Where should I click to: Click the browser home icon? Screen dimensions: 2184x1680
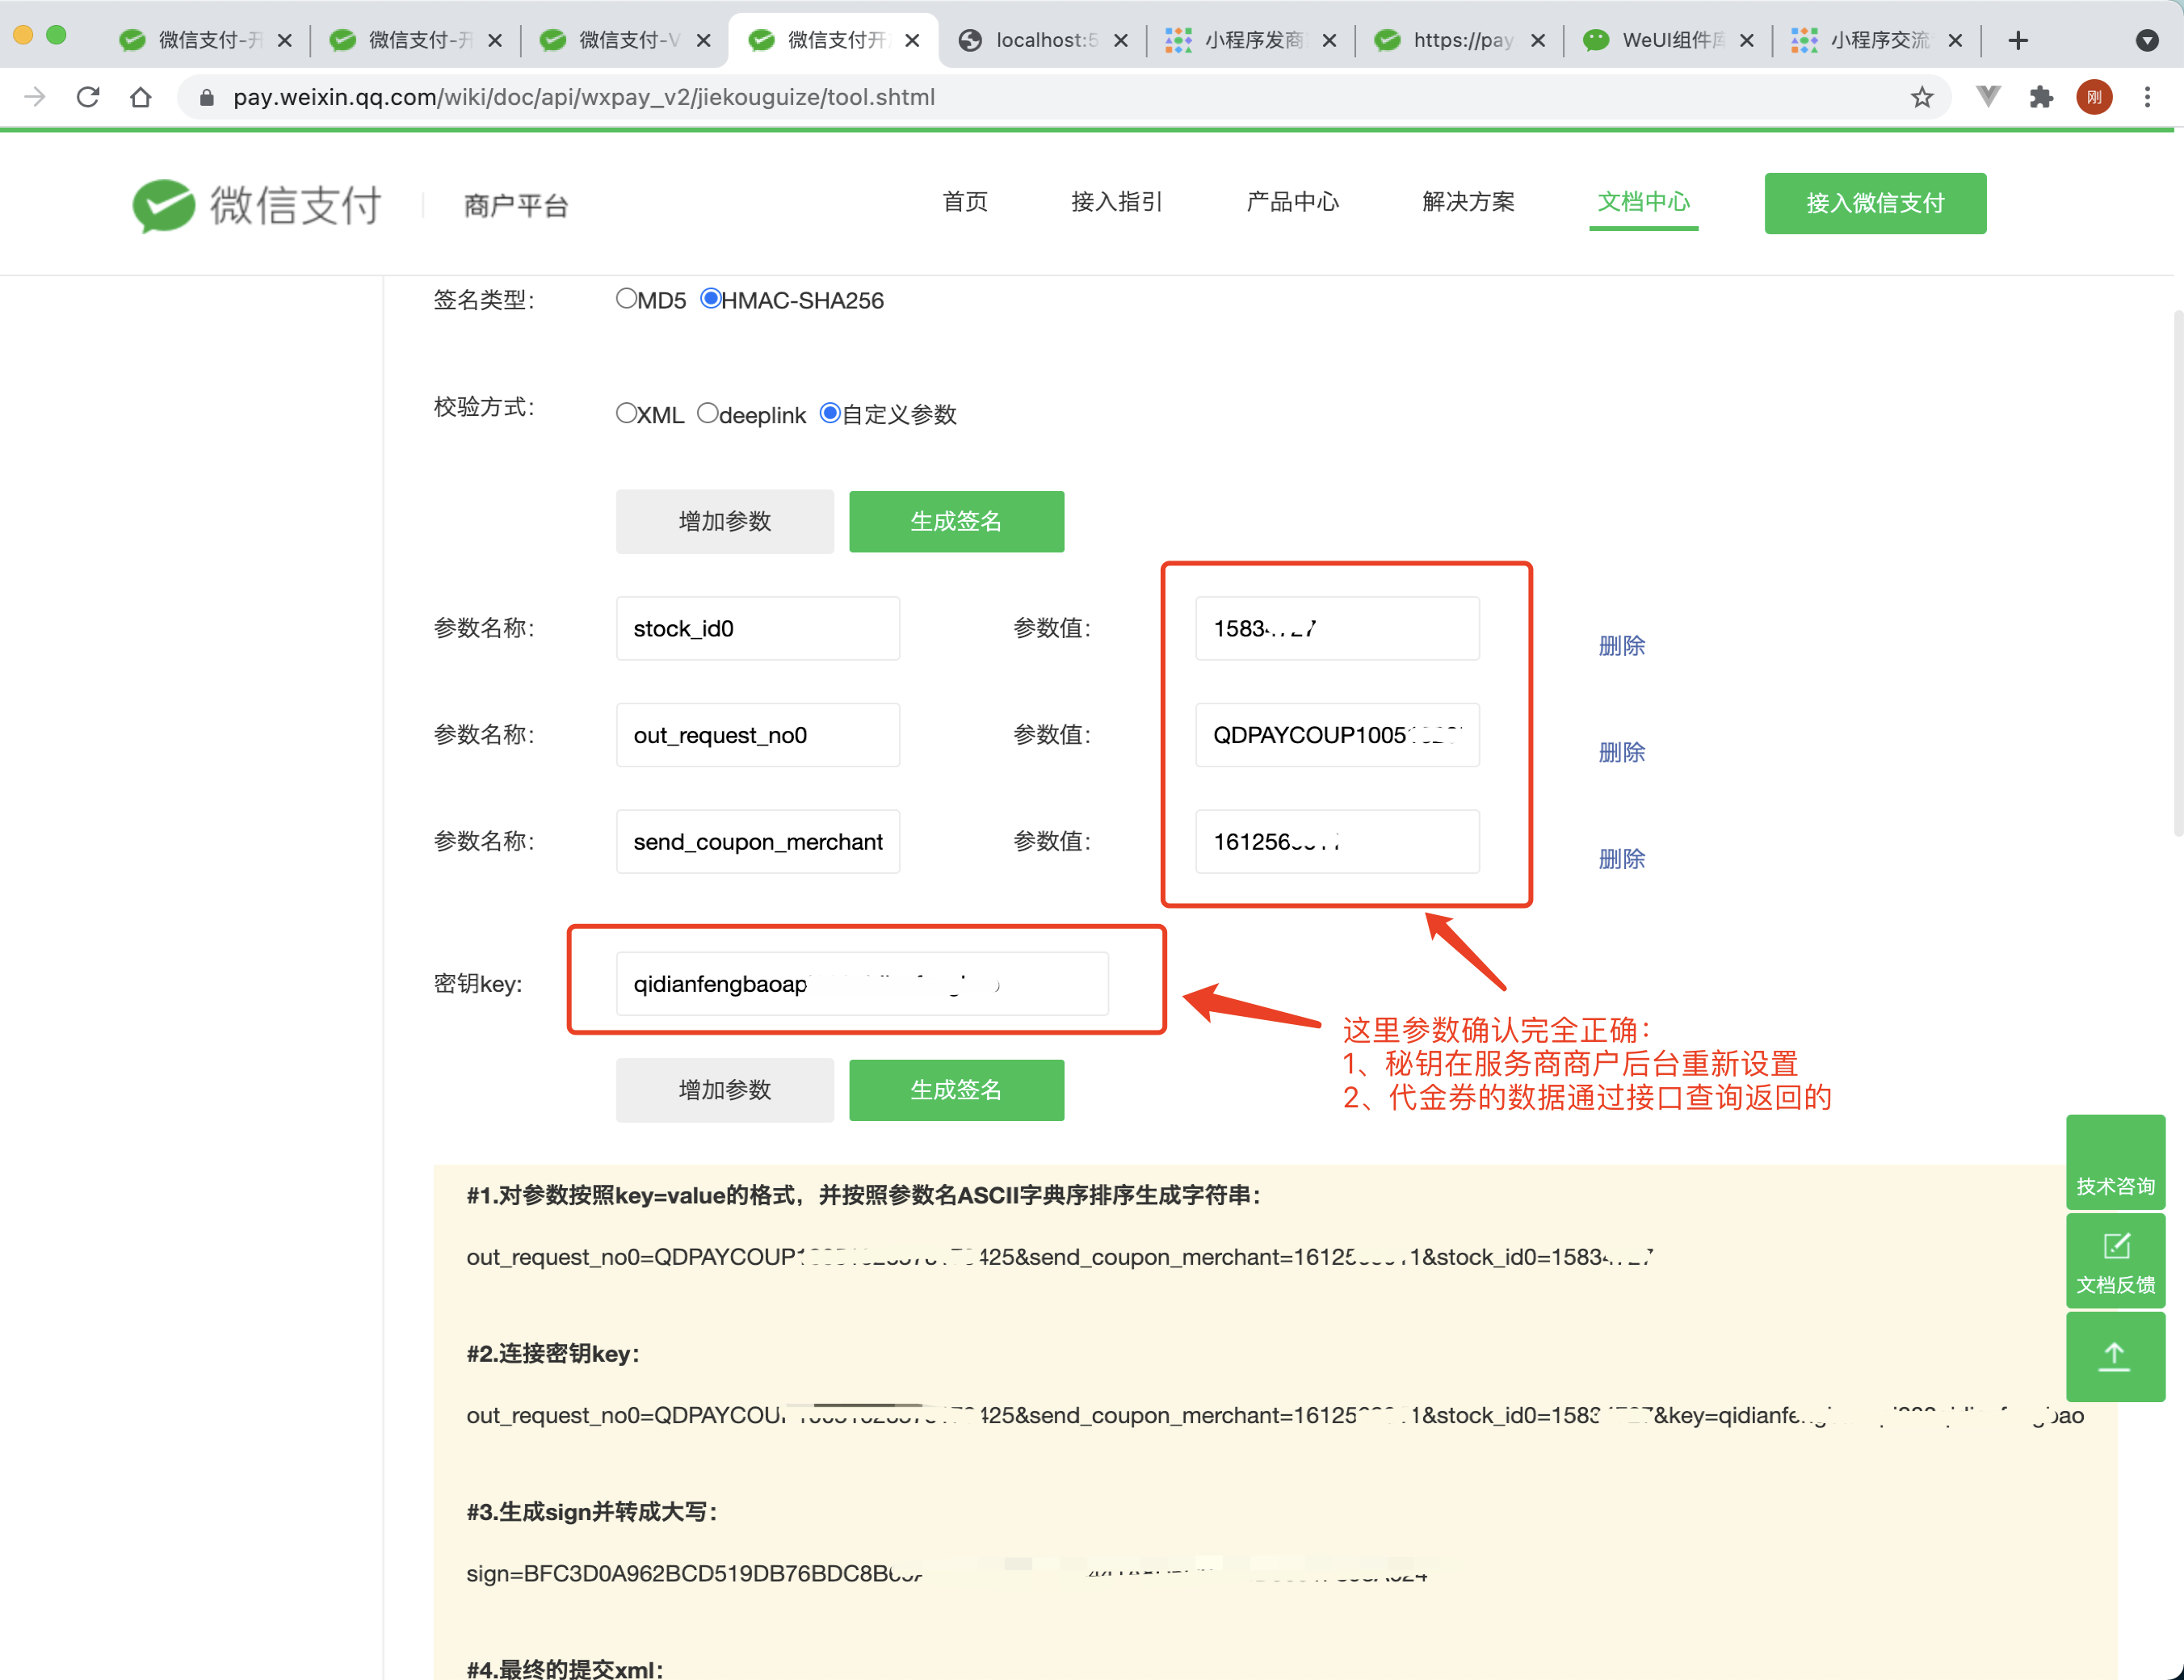click(141, 97)
